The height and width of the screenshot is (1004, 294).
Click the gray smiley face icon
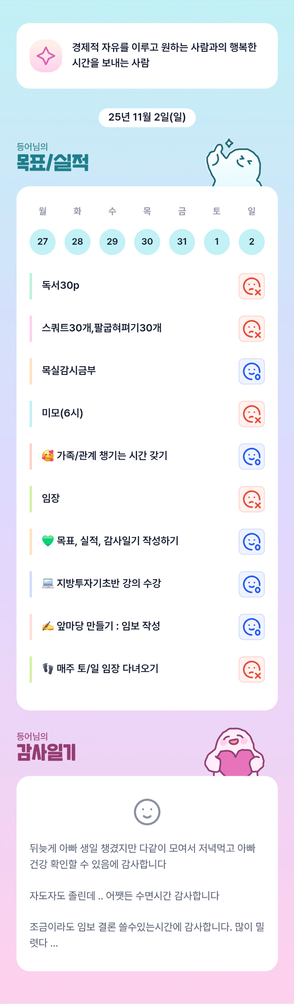[x=147, y=812]
